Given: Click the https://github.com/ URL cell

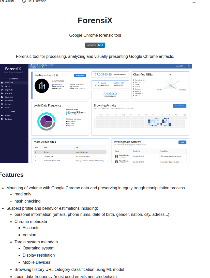Looking at the screenshot, I should pos(82,152).
